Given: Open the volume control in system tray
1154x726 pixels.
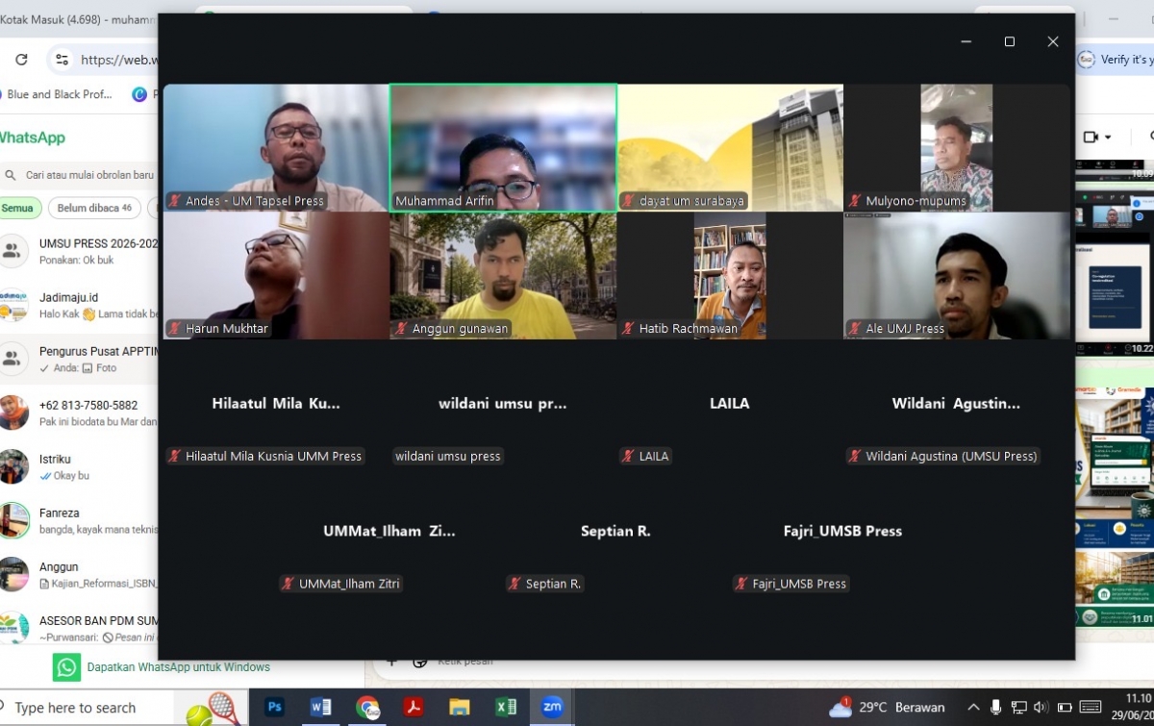Looking at the screenshot, I should coord(1041,708).
